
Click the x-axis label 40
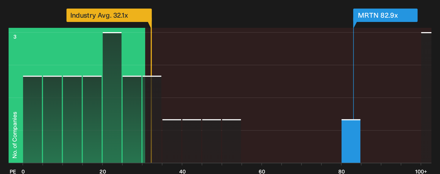pos(182,171)
